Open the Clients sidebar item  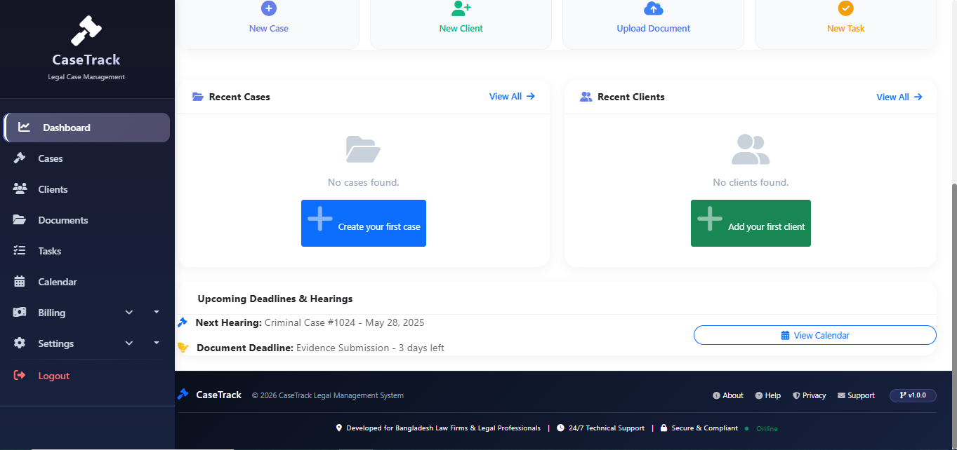click(x=87, y=189)
